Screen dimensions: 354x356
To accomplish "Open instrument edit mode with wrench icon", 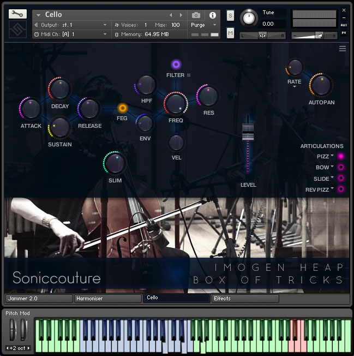I will point(17,14).
